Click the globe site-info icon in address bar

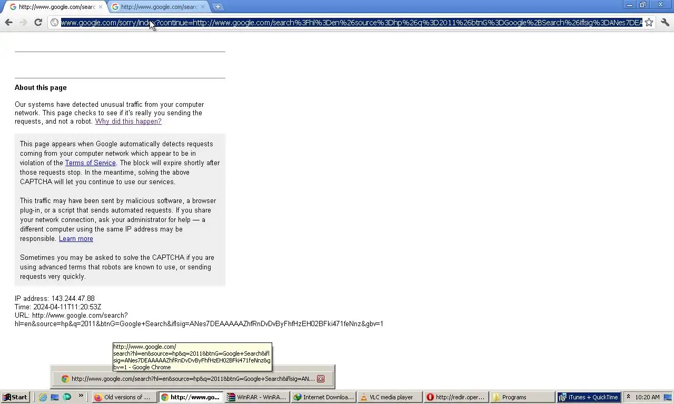(x=54, y=22)
